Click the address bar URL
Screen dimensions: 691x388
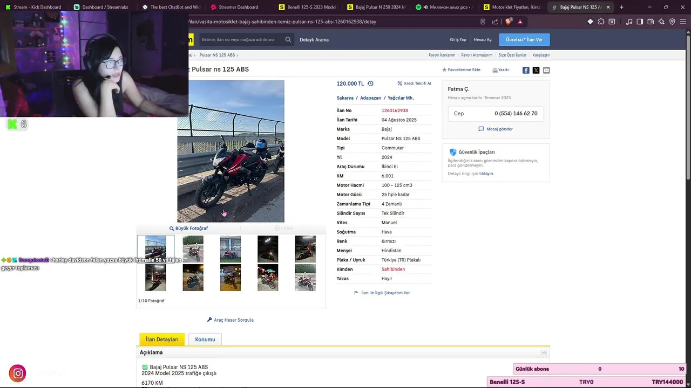coord(282,22)
